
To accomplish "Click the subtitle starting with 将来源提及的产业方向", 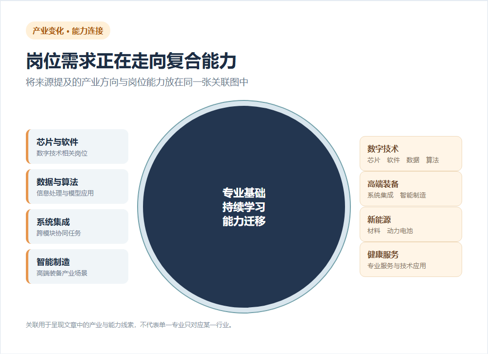I will tap(137, 82).
